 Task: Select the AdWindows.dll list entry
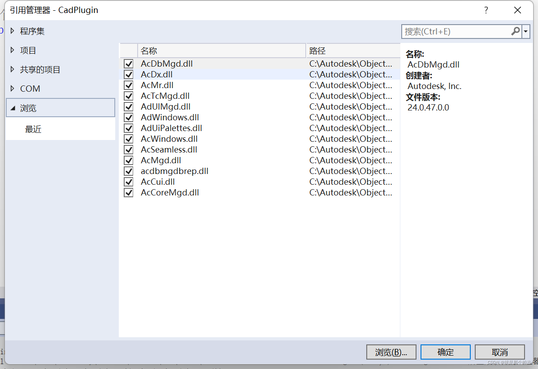click(x=169, y=117)
